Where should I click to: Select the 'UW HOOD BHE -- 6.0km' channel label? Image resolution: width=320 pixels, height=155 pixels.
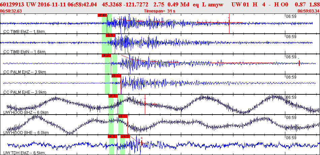coord(26,133)
